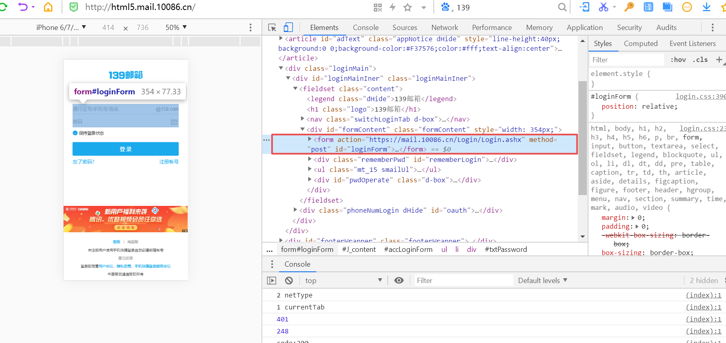
Task: Open the login.css:390 source link
Action: pos(700,96)
